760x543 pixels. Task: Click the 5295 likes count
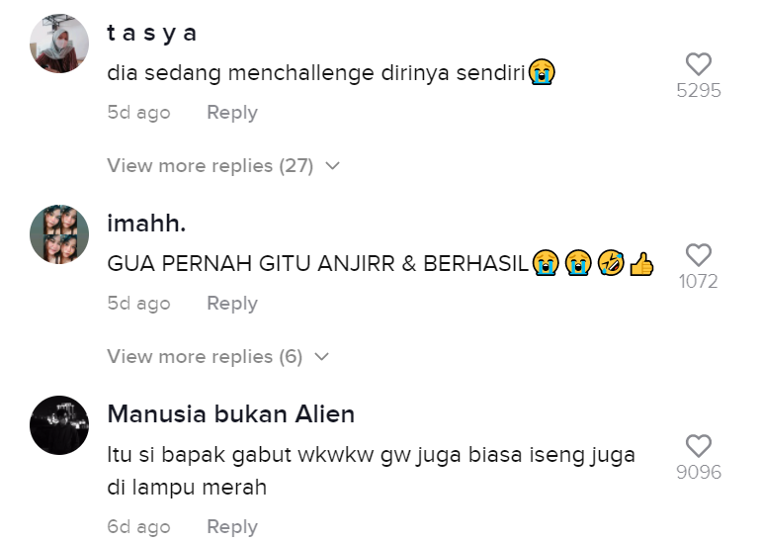click(x=699, y=90)
